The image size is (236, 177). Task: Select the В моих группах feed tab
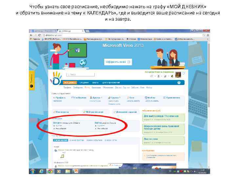pyautogui.click(x=77, y=140)
